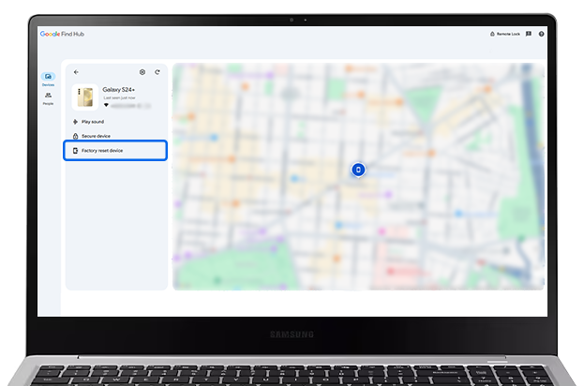Click the Remote Lock button
Screen dimensions: 584x386
click(x=504, y=34)
